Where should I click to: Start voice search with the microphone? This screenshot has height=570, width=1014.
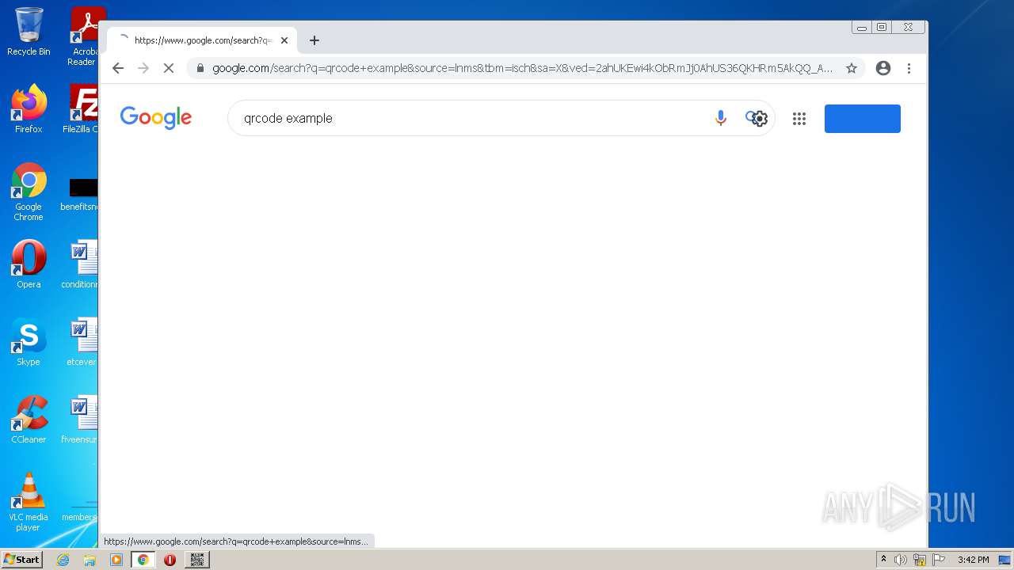720,118
